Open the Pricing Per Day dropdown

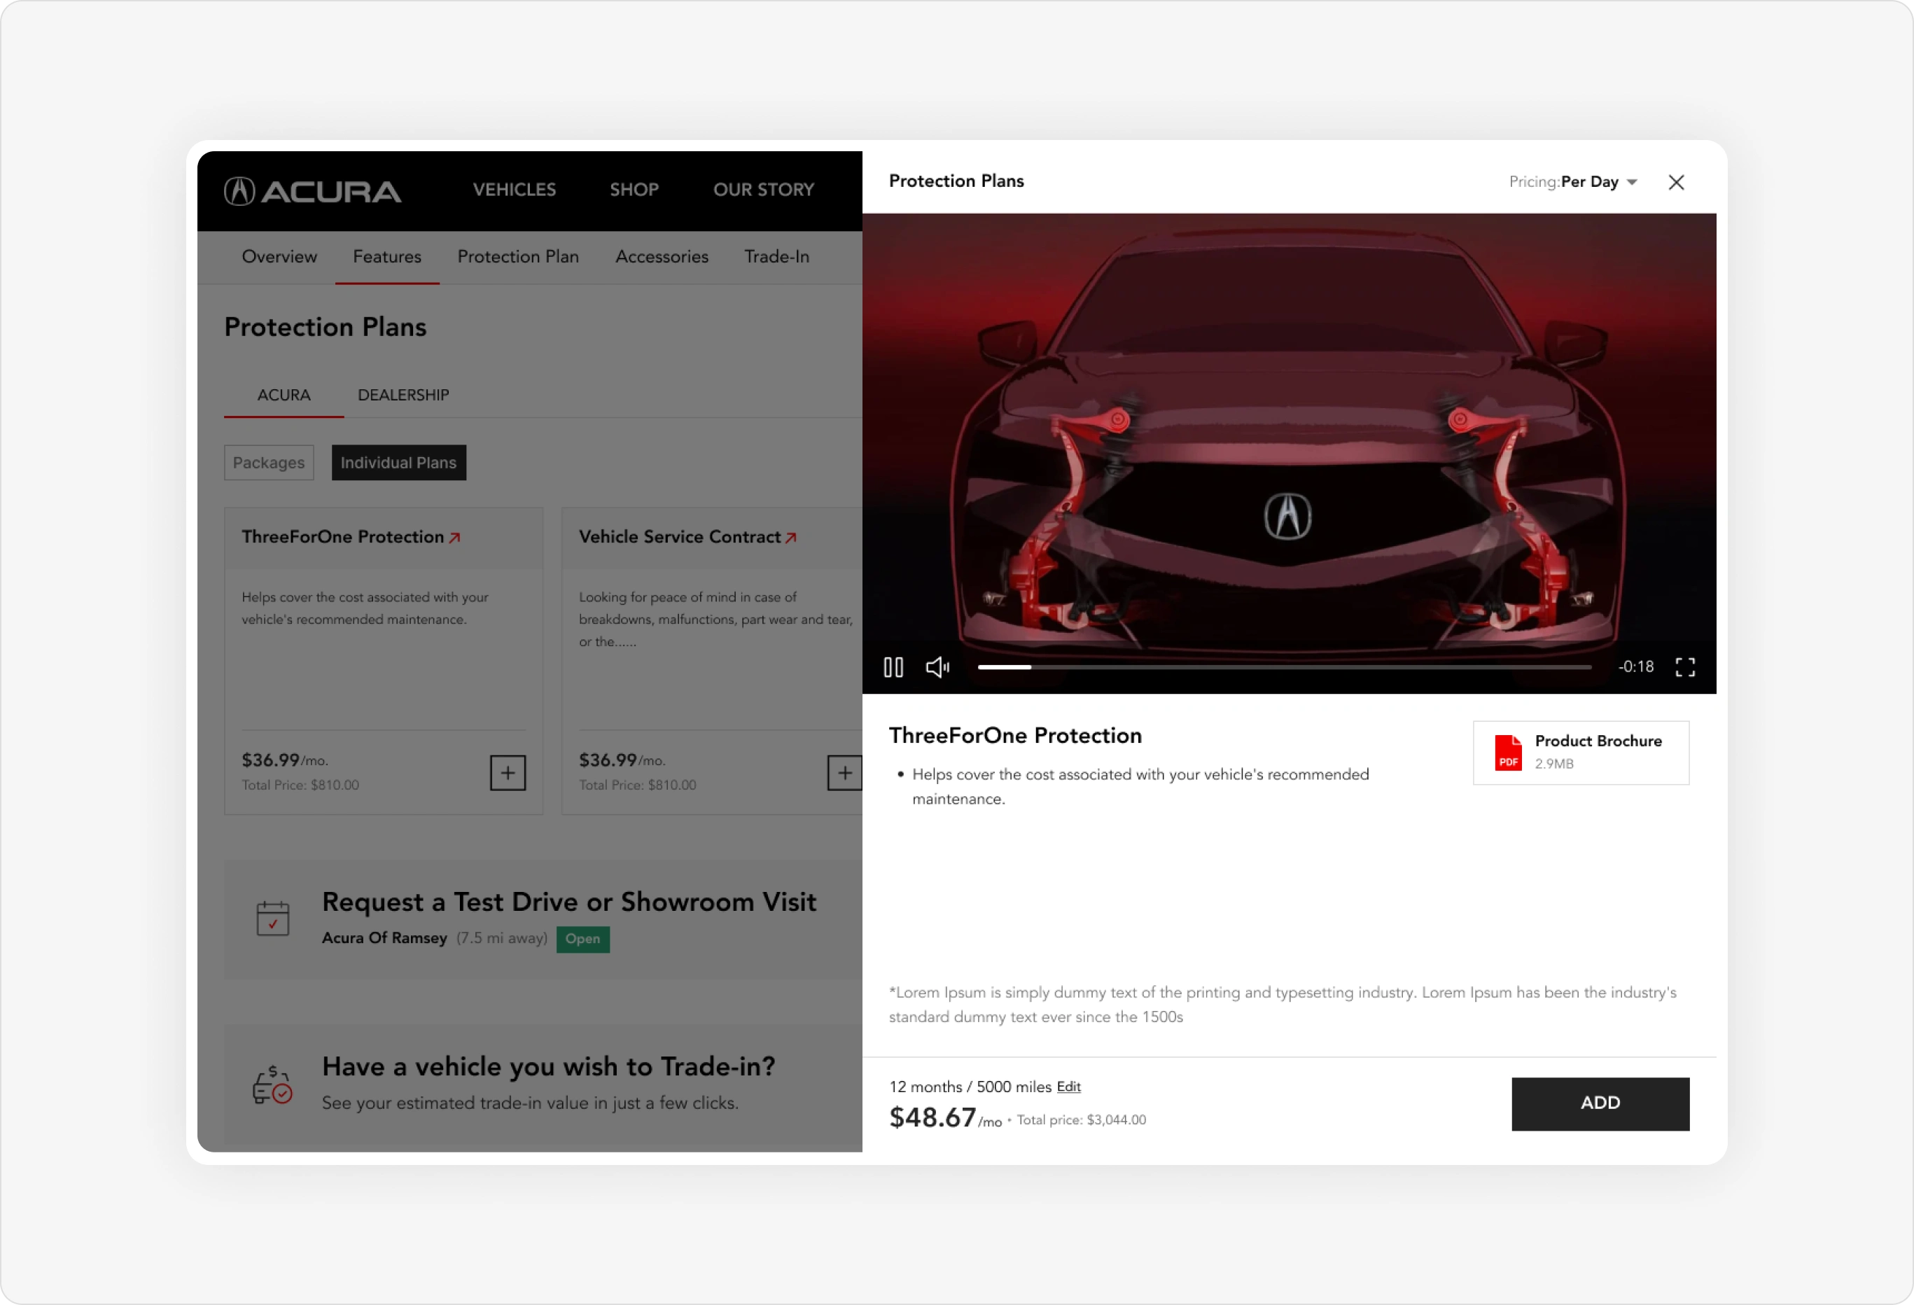point(1573,182)
